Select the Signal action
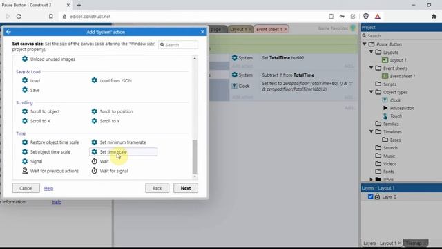The width and height of the screenshot is (442, 249). pyautogui.click(x=32, y=161)
